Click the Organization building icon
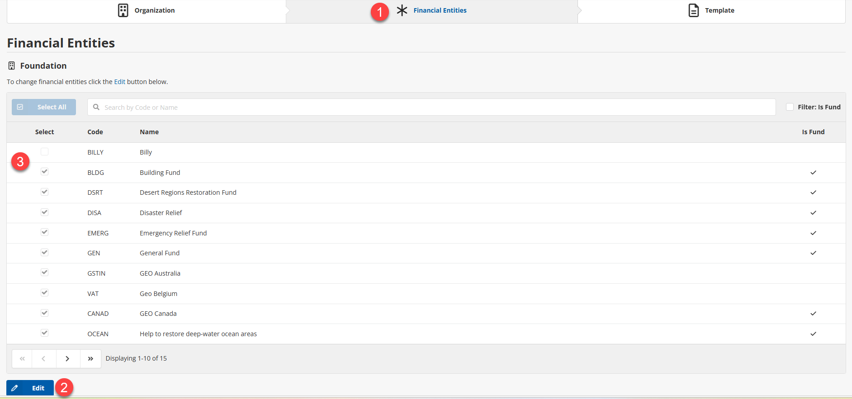 [123, 10]
